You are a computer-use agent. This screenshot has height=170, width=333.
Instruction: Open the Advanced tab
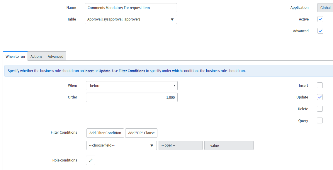tap(55, 56)
